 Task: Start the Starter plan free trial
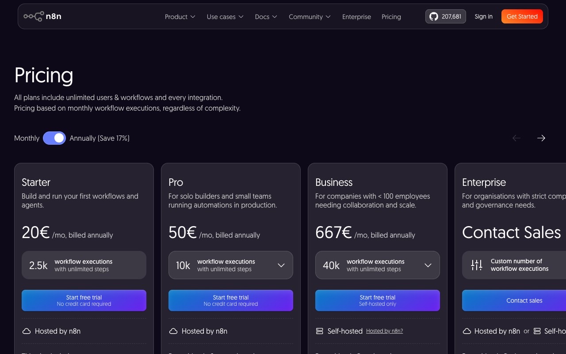pos(84,300)
